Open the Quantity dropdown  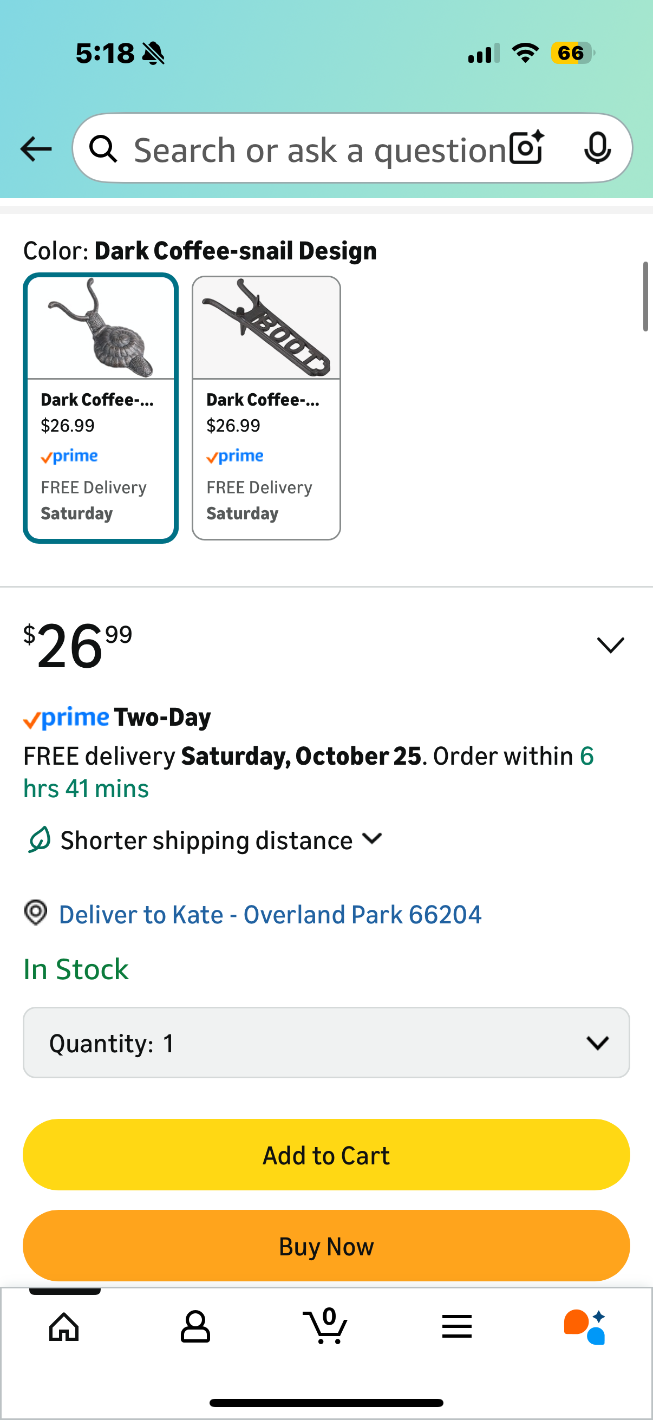tap(326, 1043)
